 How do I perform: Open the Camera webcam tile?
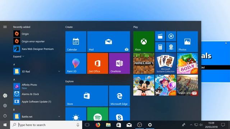[x=171, y=47]
